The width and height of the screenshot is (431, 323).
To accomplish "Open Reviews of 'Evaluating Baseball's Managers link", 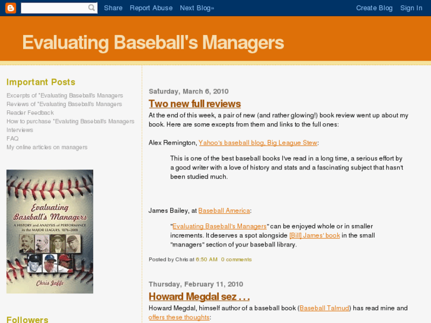I will tap(64, 104).
